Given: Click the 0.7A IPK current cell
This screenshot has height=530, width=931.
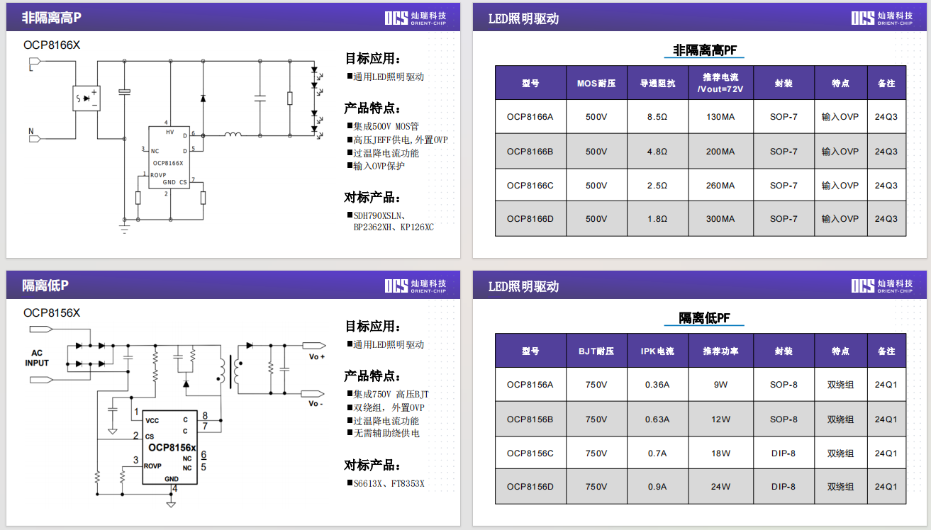Looking at the screenshot, I should click(x=657, y=453).
